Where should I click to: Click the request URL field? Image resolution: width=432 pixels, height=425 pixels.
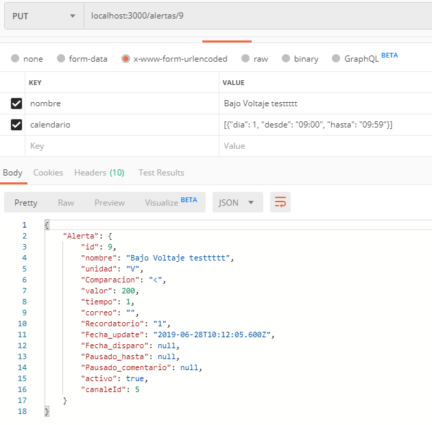pyautogui.click(x=257, y=16)
